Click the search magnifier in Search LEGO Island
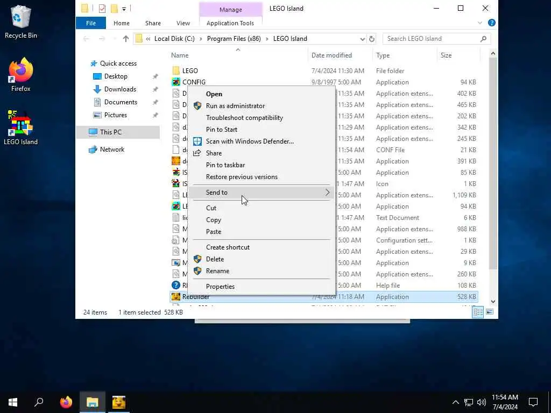Viewport: 551px width, 413px height. [x=484, y=39]
